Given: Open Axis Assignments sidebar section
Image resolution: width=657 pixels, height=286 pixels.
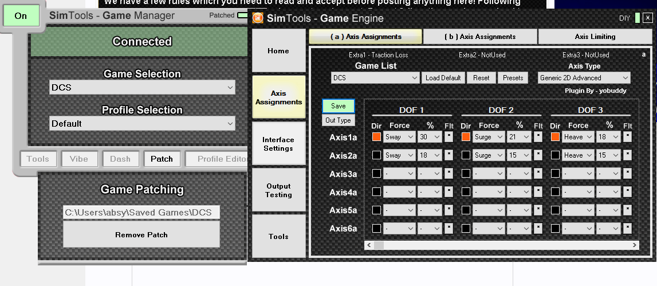Looking at the screenshot, I should [278, 97].
